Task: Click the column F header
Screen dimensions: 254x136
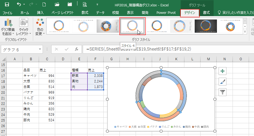Action: (x=95, y=59)
